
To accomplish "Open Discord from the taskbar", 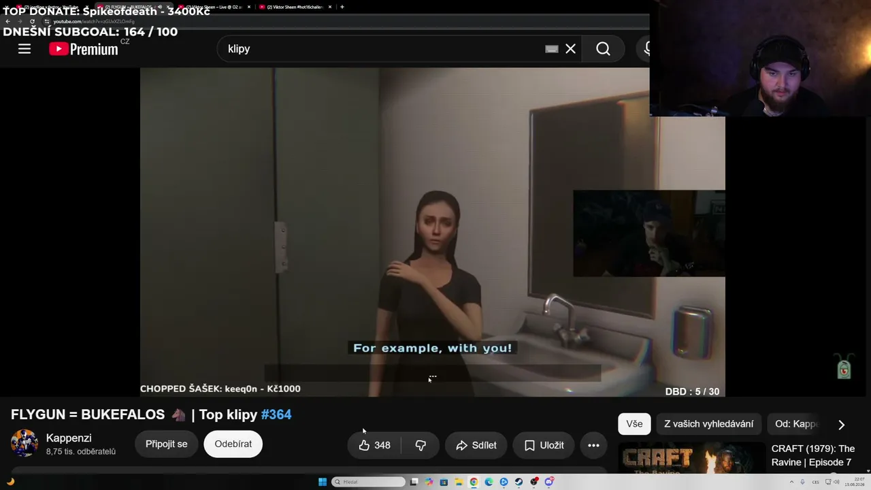I will click(x=548, y=482).
